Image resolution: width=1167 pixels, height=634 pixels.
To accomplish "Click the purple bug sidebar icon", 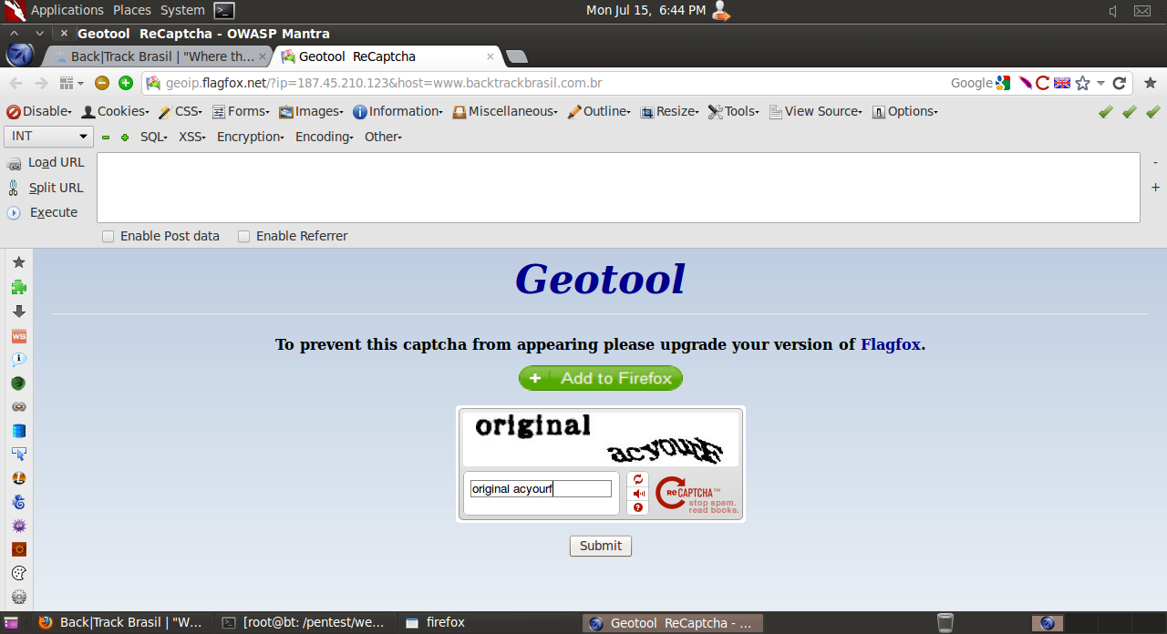I will 18,526.
